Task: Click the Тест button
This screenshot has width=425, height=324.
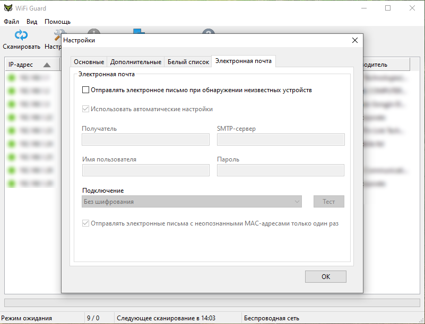Action: tap(329, 202)
